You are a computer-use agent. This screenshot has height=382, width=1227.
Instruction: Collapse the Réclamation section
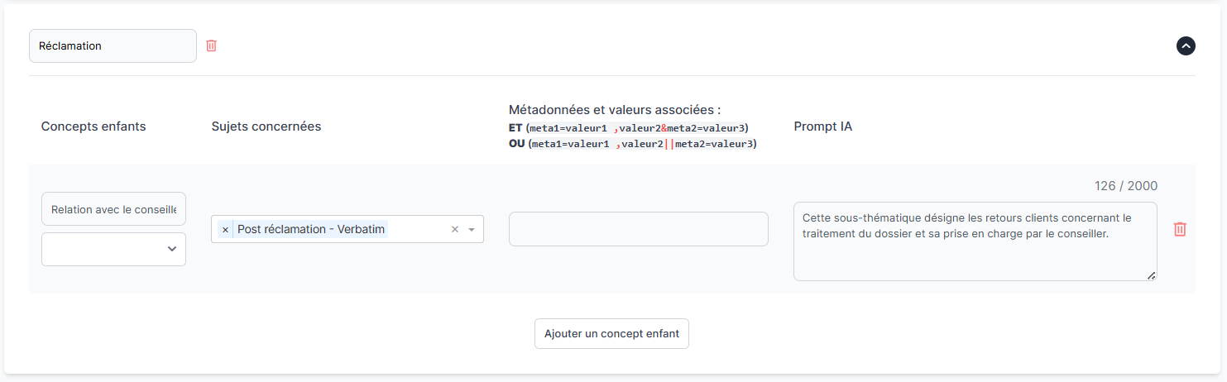[x=1186, y=46]
